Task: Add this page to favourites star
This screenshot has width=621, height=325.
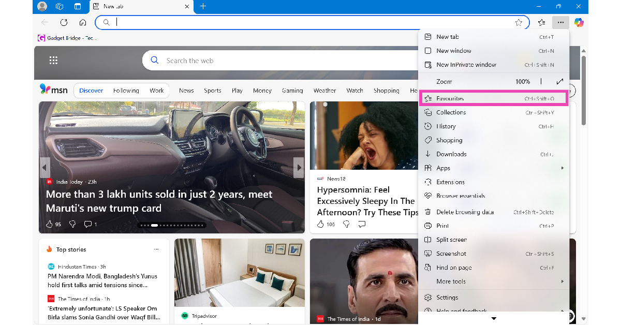Action: pos(519,22)
